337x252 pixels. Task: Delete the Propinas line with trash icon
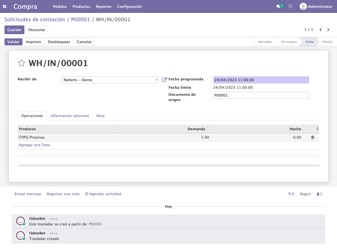313,137
